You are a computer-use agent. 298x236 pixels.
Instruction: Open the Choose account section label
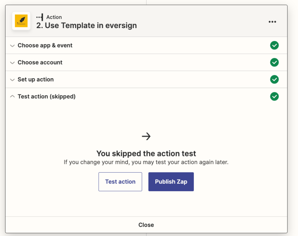(x=40, y=62)
